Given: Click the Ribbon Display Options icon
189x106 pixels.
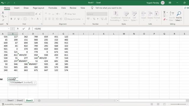Looking at the screenshot, I should coord(170,3).
